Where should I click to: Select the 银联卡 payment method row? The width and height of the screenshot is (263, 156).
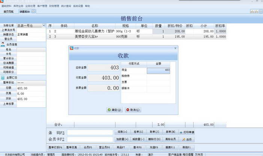[134, 89]
